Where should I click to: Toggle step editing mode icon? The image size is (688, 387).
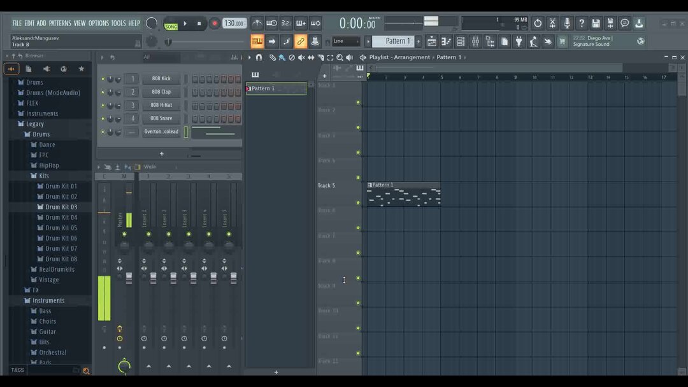[x=286, y=41]
